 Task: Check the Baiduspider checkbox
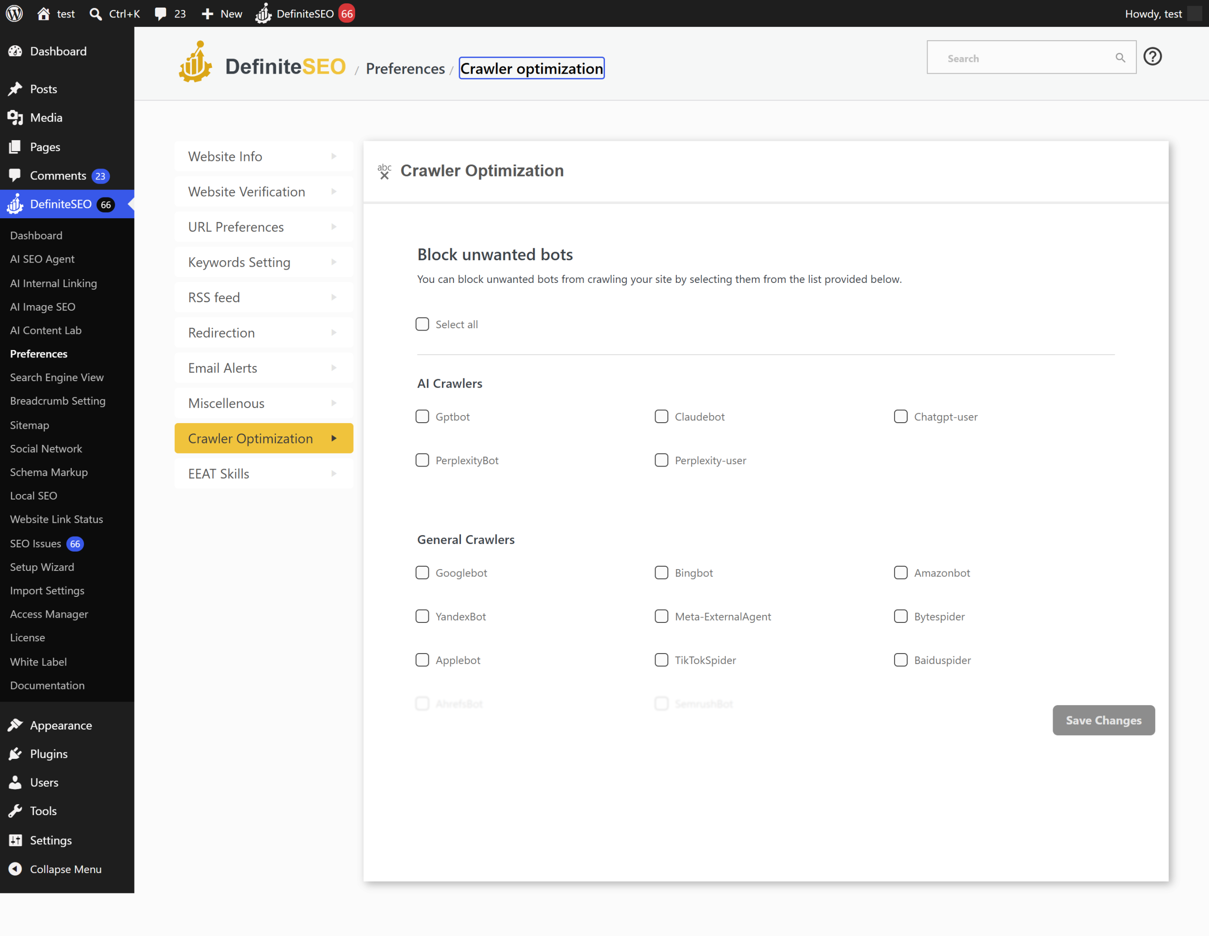click(x=901, y=660)
